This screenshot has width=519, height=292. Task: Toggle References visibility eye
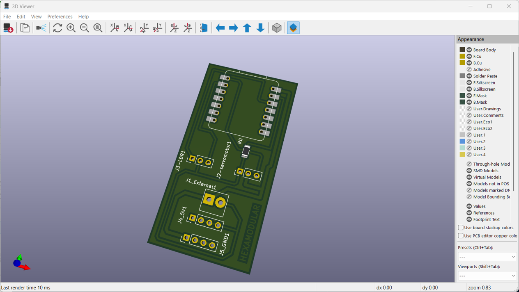point(469,213)
